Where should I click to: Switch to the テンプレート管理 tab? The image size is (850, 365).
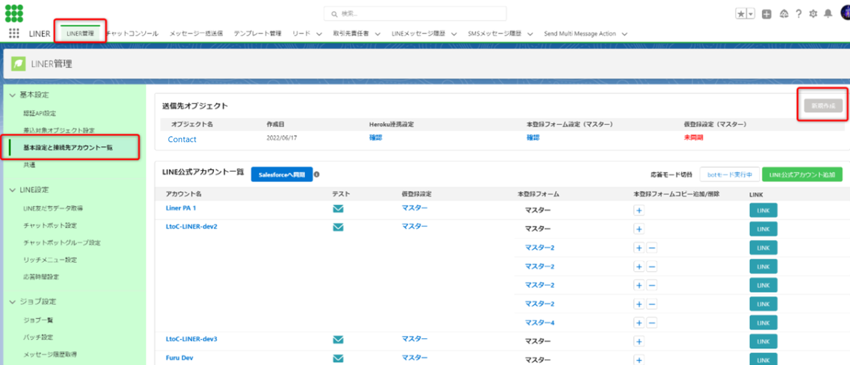click(258, 33)
